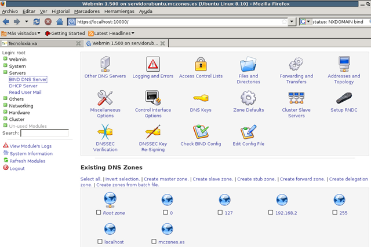This screenshot has height=247, width=371.
Task: Open the Marcadores menu
Action: pyautogui.click(x=87, y=12)
